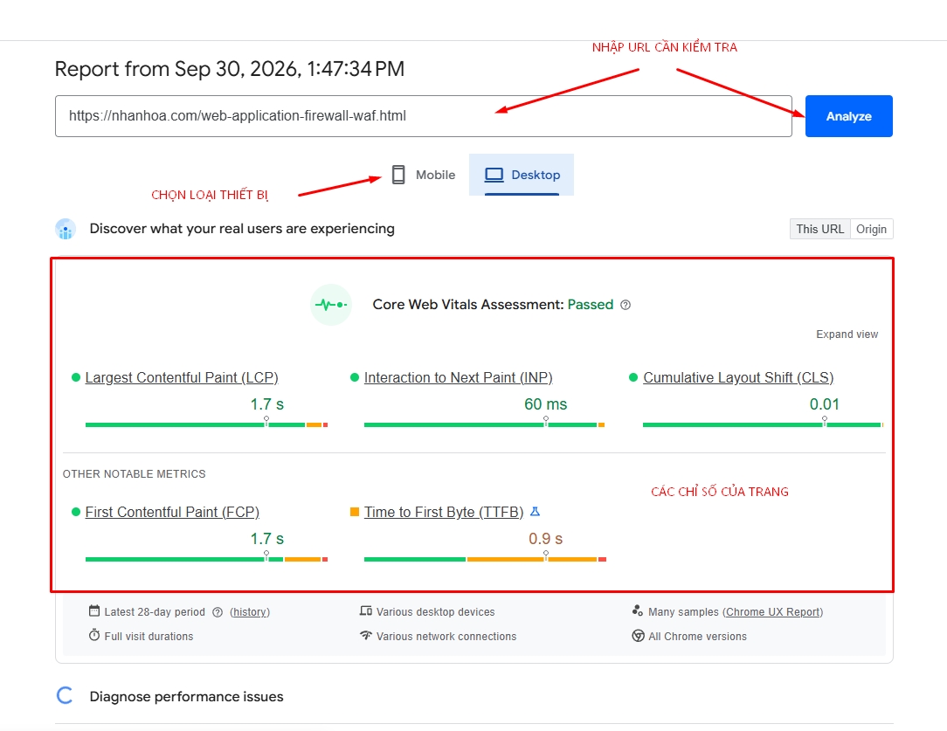
Task: Click the help icon beside Latest 28-day period
Action: (x=218, y=612)
